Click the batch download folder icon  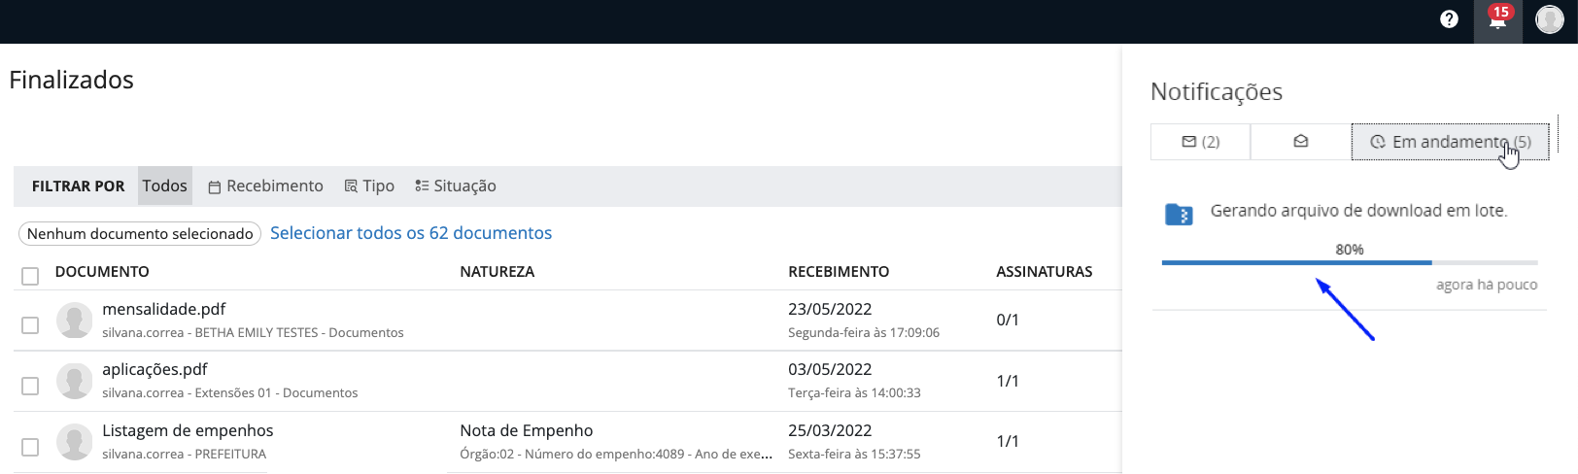(1179, 214)
